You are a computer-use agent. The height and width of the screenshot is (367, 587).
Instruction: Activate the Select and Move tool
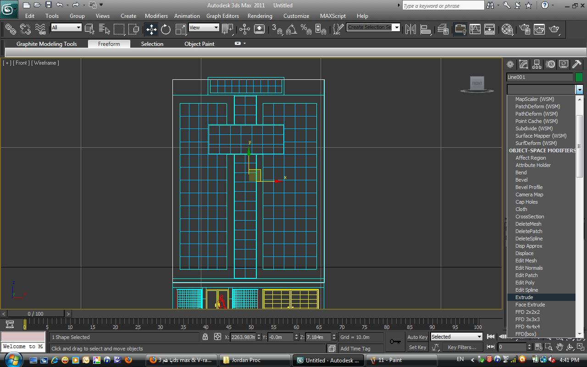[x=151, y=29]
